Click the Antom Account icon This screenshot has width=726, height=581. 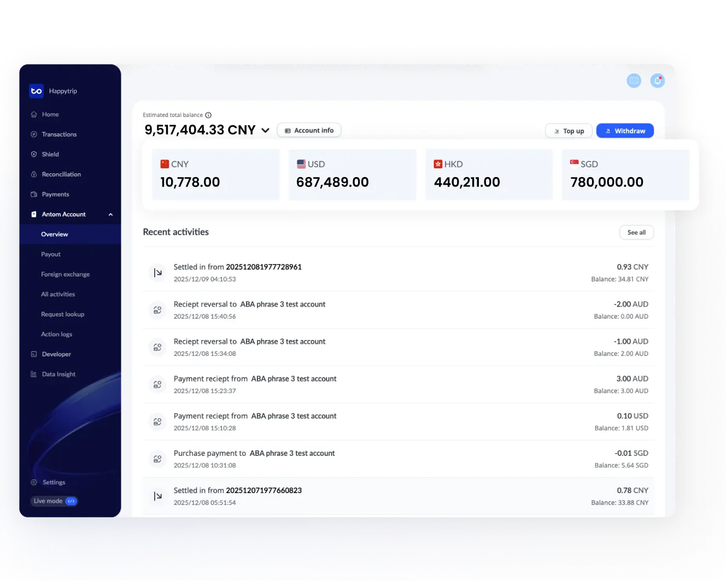pyautogui.click(x=34, y=214)
